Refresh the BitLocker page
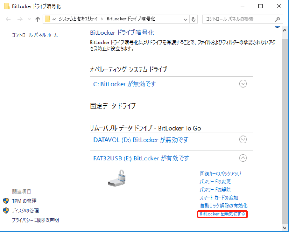 (x=193, y=20)
